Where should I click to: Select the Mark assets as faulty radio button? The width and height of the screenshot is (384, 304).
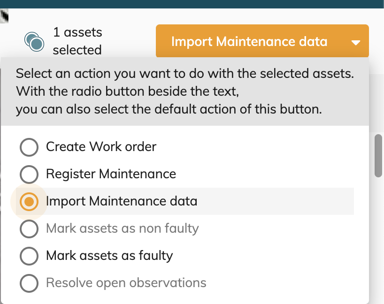coord(29,256)
